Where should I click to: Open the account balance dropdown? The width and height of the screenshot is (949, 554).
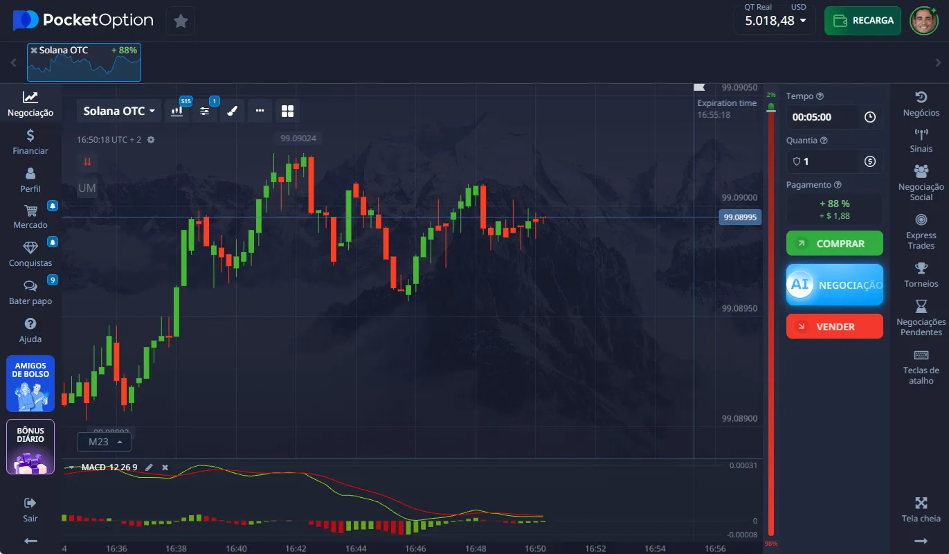pos(775,20)
